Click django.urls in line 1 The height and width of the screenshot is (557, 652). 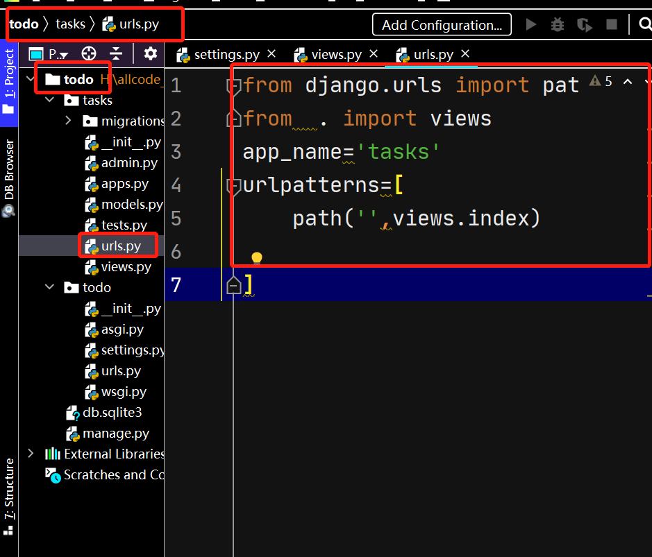tap(373, 85)
